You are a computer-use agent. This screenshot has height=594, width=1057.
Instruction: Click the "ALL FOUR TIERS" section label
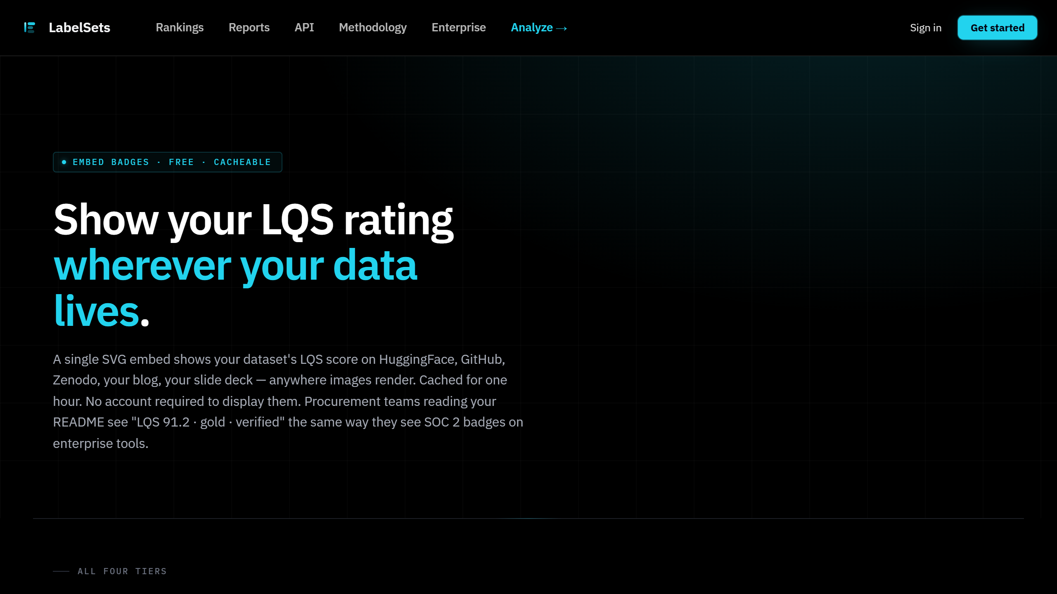pos(122,571)
